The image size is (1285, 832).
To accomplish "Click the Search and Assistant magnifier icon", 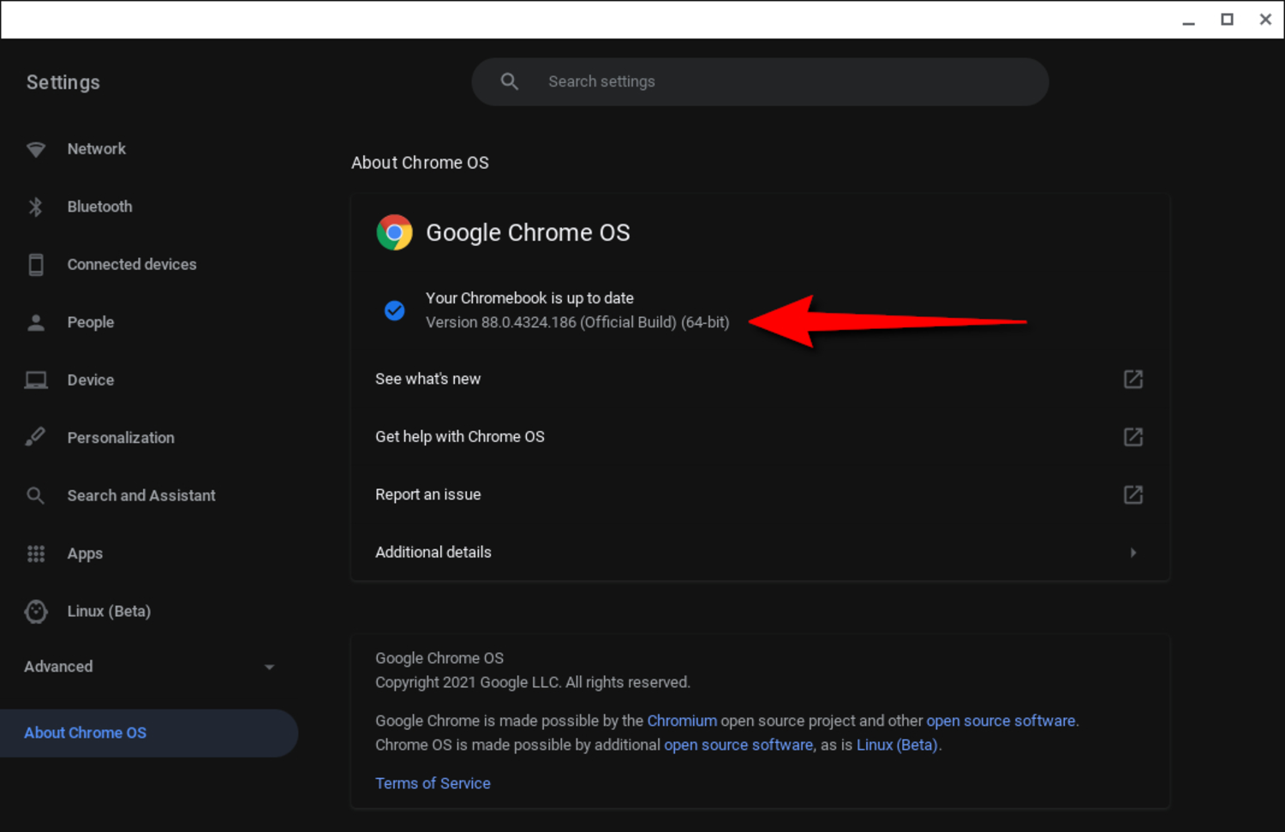I will point(35,495).
